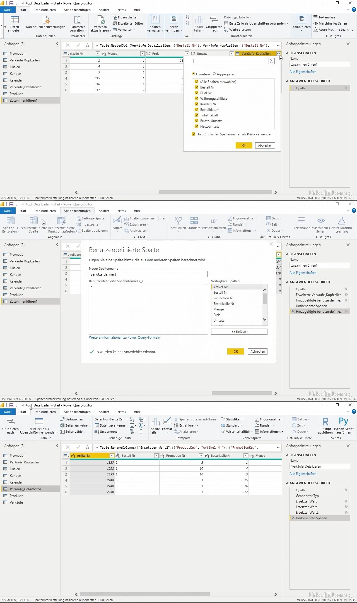Select the Azure Machine Learning flask icon
Screen dimensions: 357x603
(342, 221)
